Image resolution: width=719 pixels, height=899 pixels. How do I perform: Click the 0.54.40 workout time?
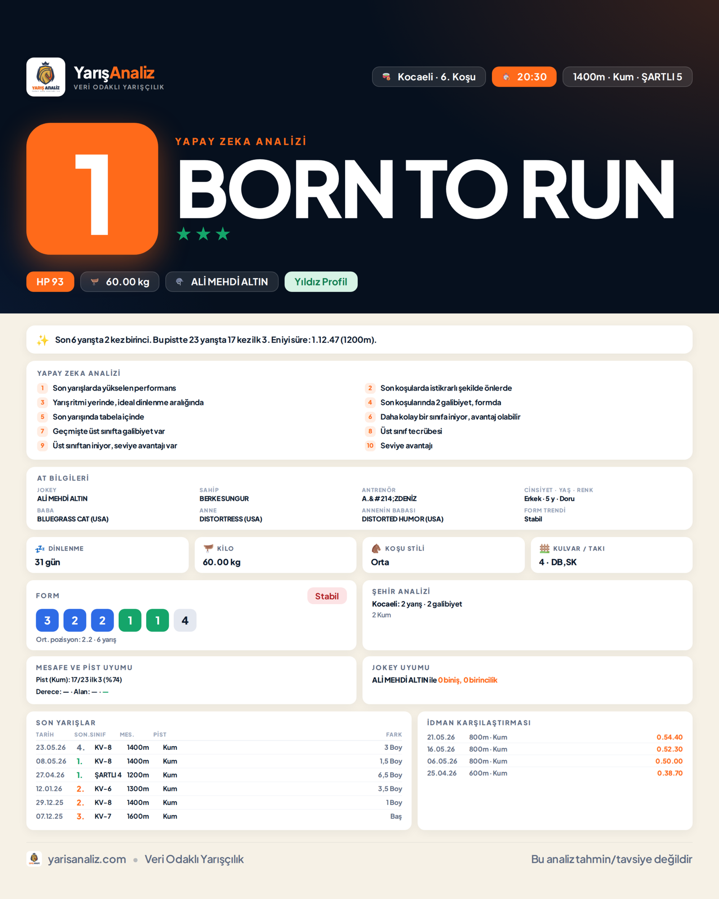click(670, 737)
